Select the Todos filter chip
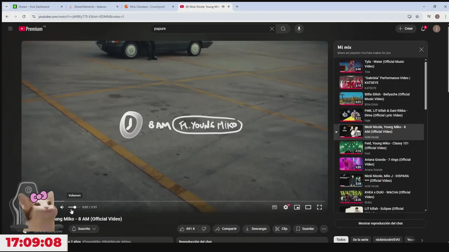 (341, 240)
